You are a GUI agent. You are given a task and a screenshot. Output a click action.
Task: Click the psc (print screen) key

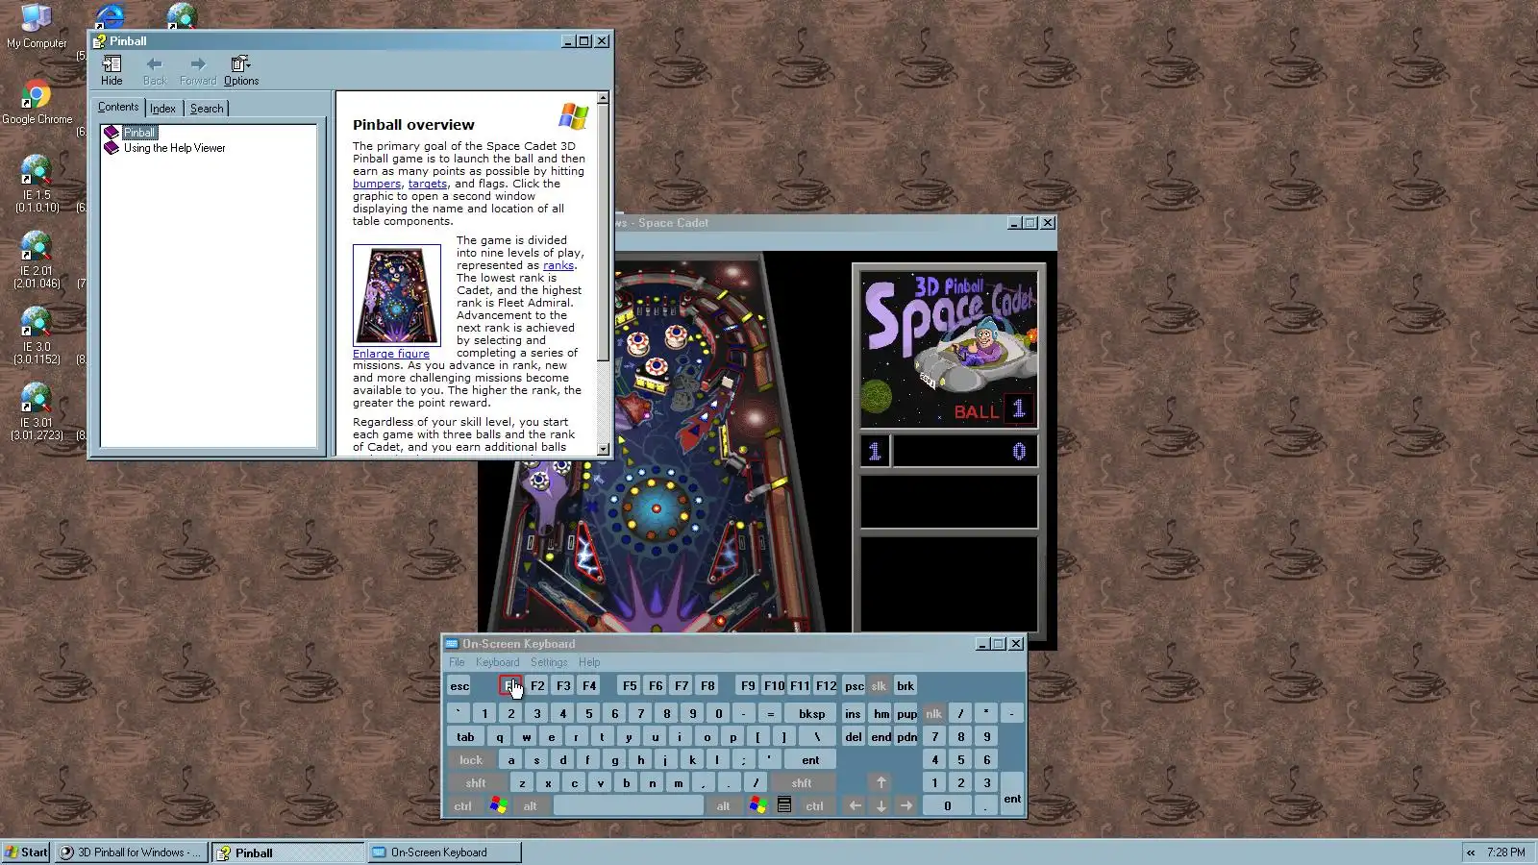point(854,686)
